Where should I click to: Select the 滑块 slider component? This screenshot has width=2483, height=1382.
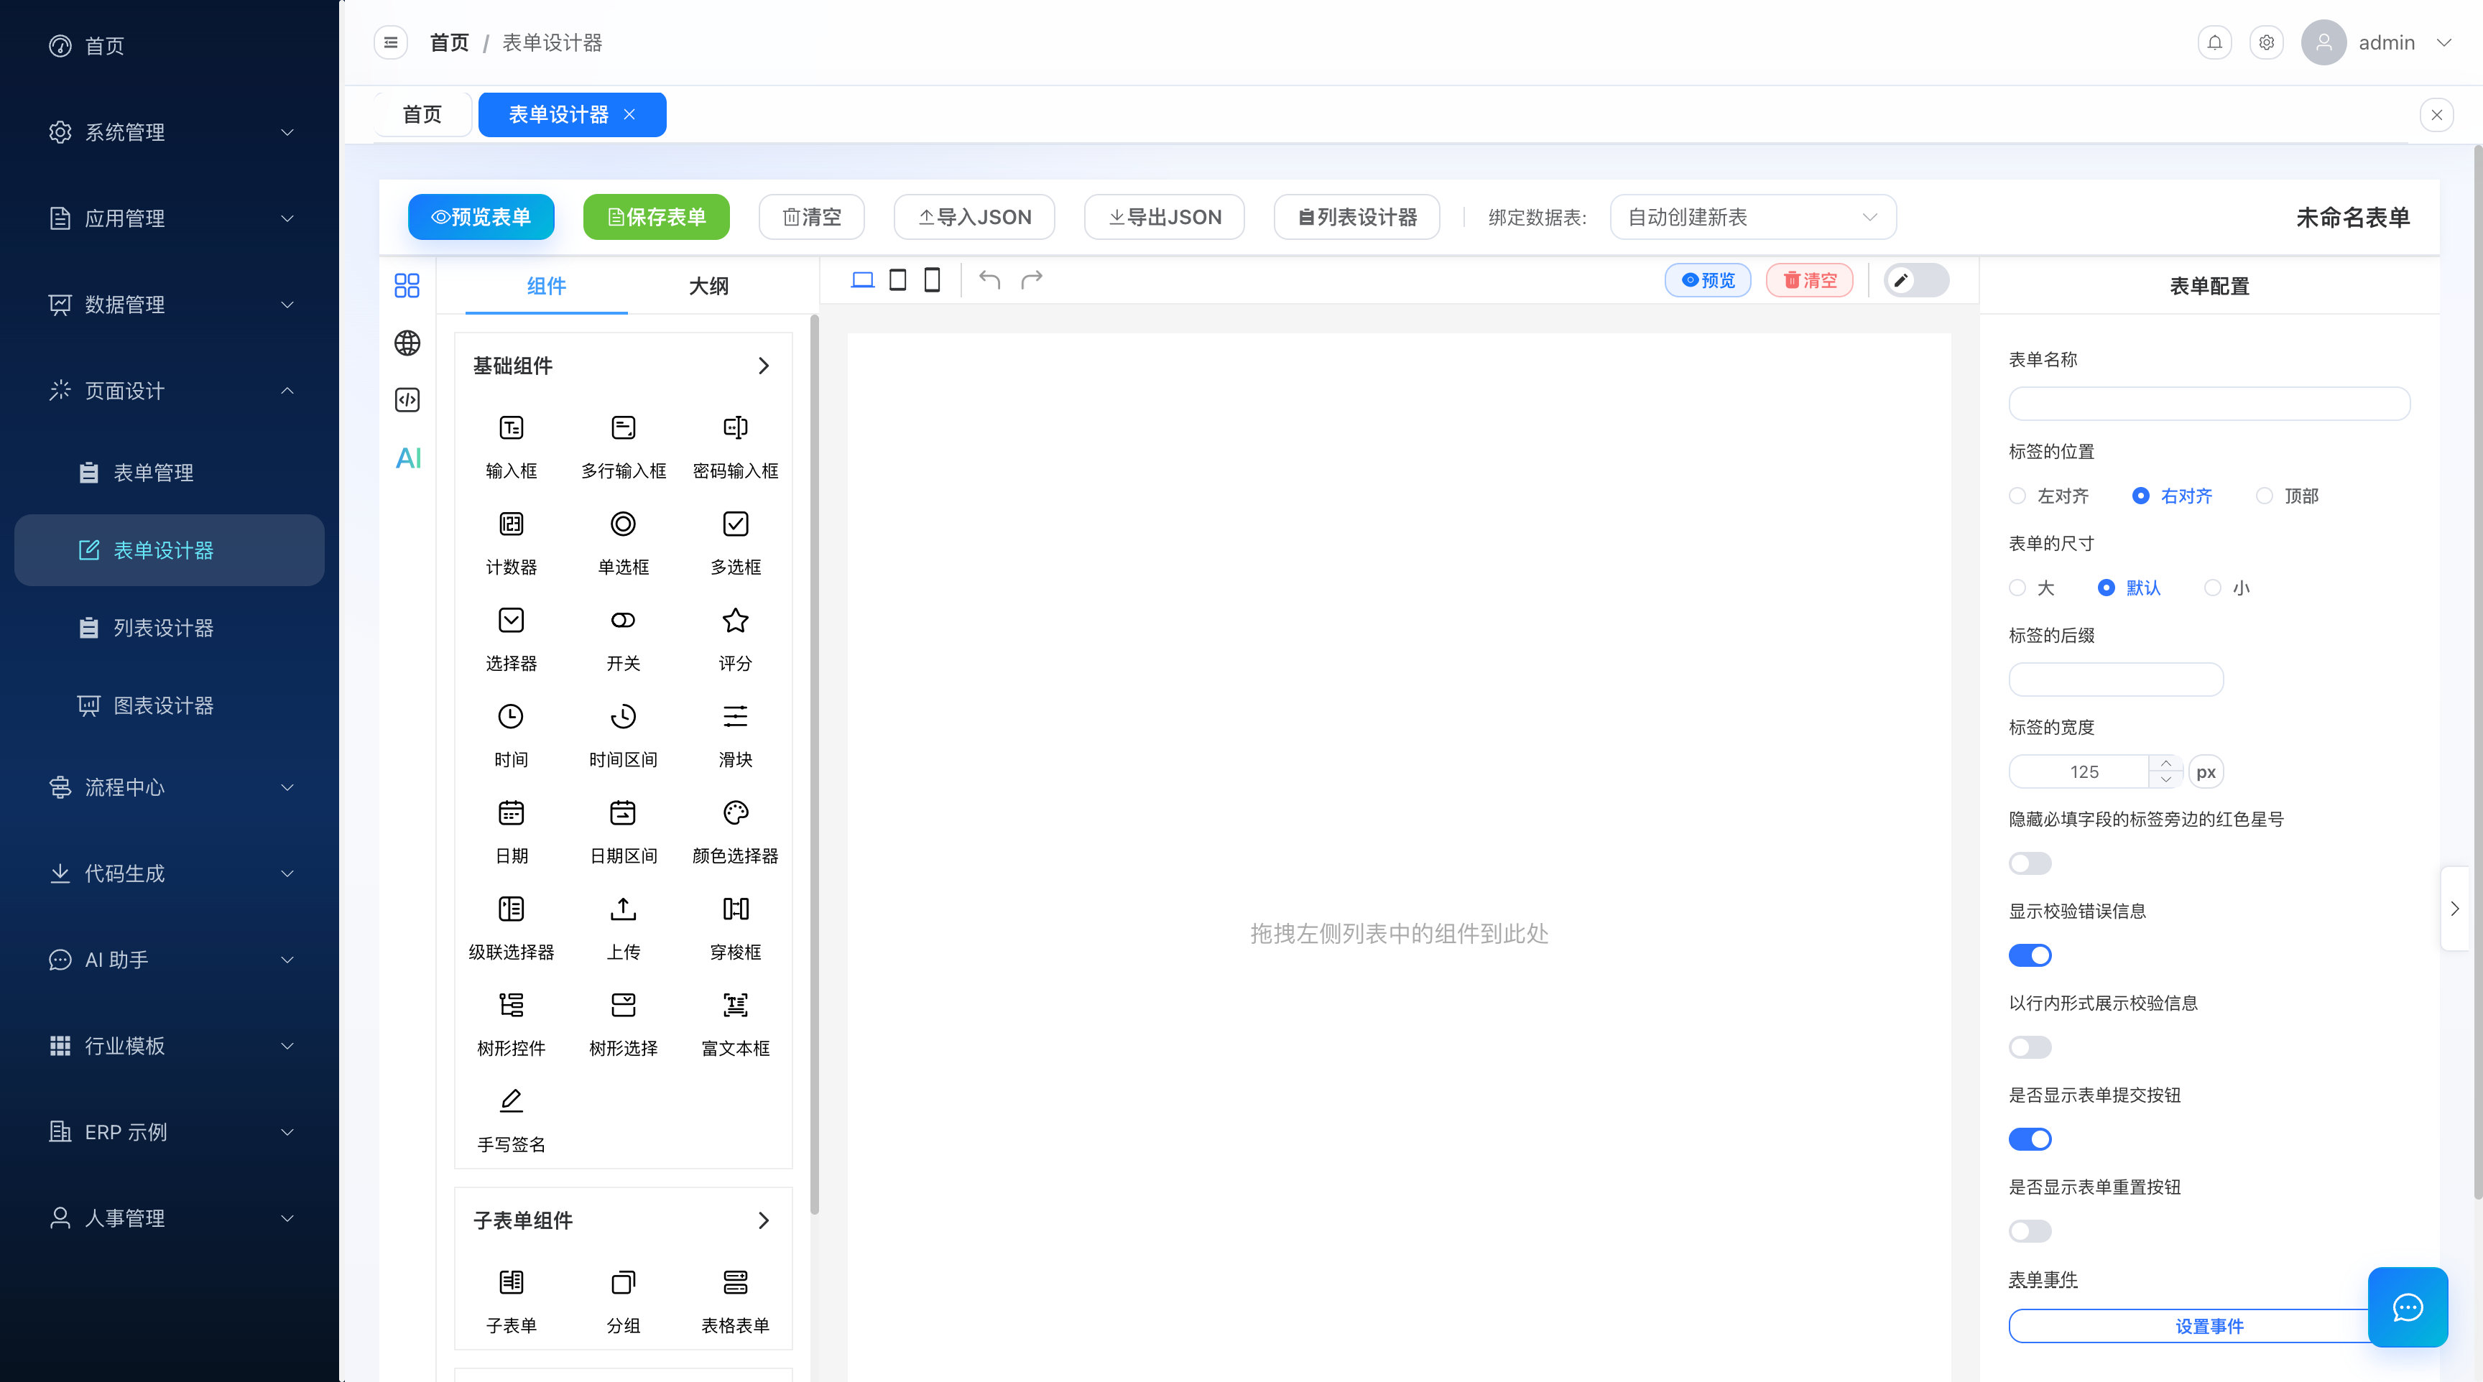pos(736,736)
